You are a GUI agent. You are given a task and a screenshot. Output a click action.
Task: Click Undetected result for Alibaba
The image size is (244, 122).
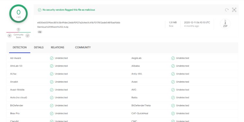pos(183,66)
